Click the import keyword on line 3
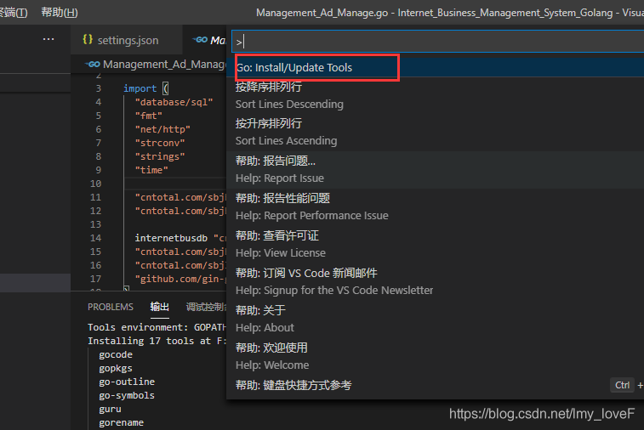Image resolution: width=644 pixels, height=430 pixels. coord(140,88)
